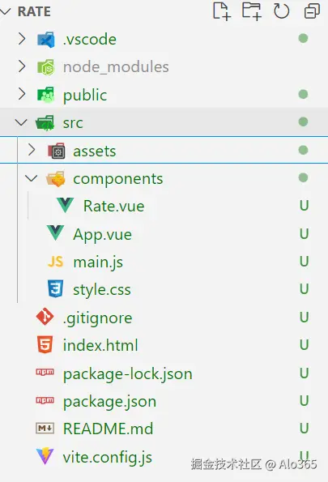Image resolution: width=328 pixels, height=482 pixels.
Task: Collapse the components folder
Action: (x=31, y=178)
